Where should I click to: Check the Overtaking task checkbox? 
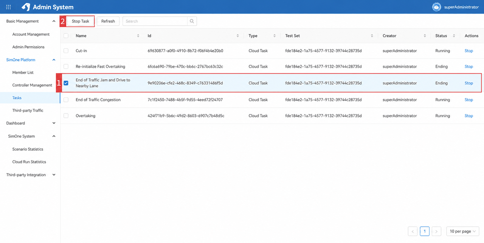(66, 116)
